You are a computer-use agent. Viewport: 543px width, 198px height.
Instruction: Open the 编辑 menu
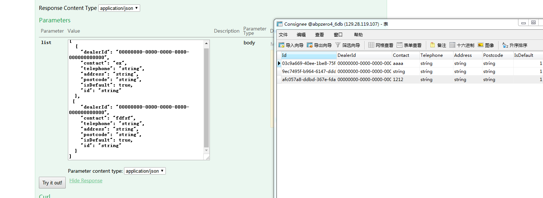click(x=301, y=35)
